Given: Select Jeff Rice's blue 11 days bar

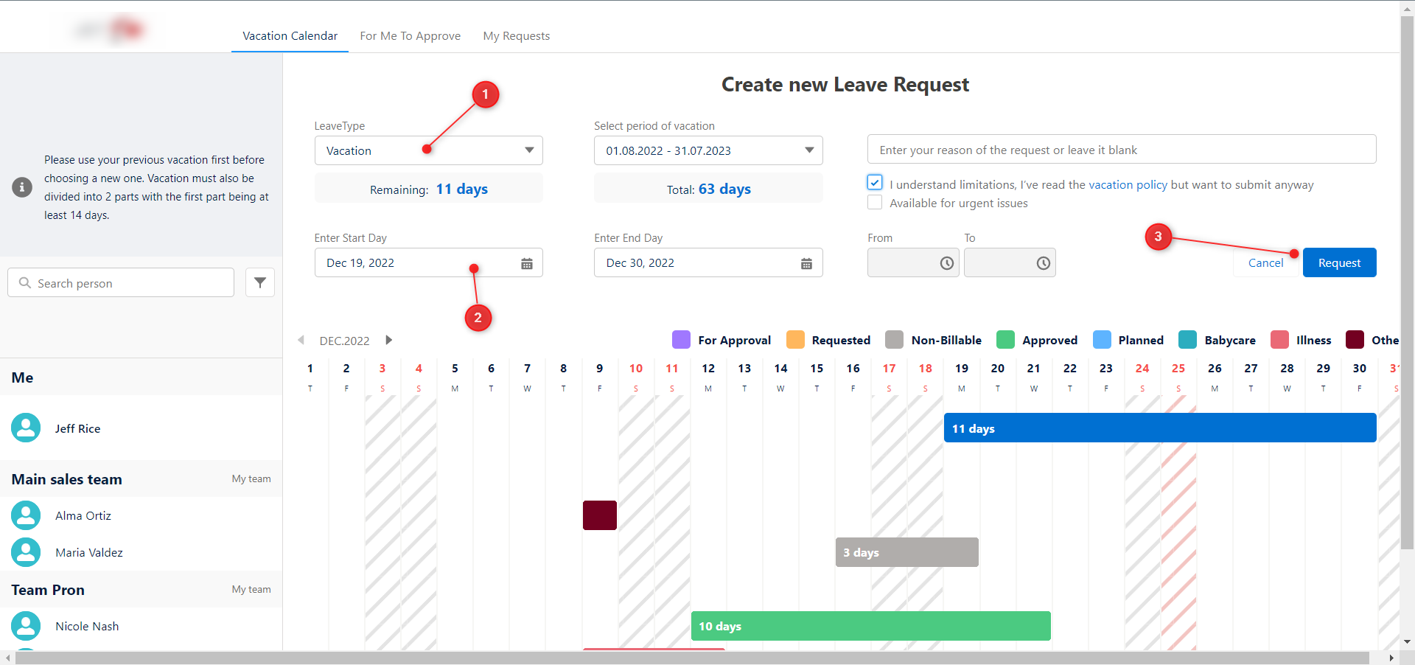Looking at the screenshot, I should (x=1160, y=428).
